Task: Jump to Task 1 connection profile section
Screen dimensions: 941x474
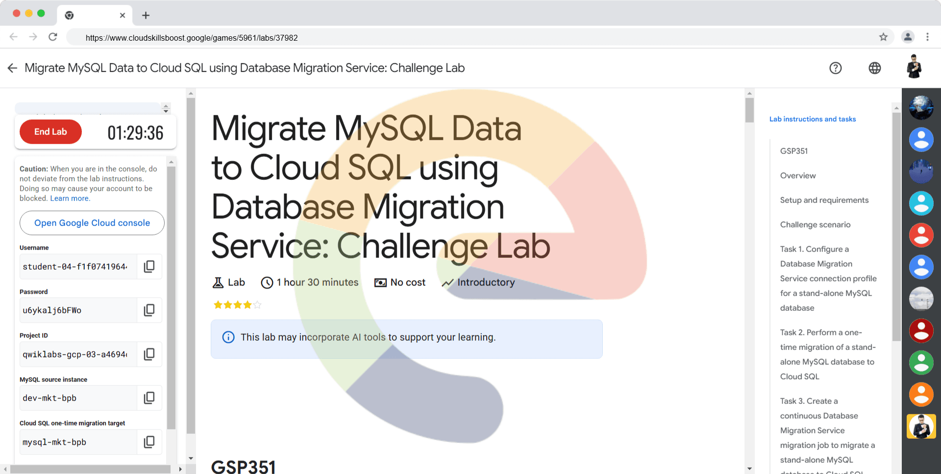Action: [x=828, y=278]
